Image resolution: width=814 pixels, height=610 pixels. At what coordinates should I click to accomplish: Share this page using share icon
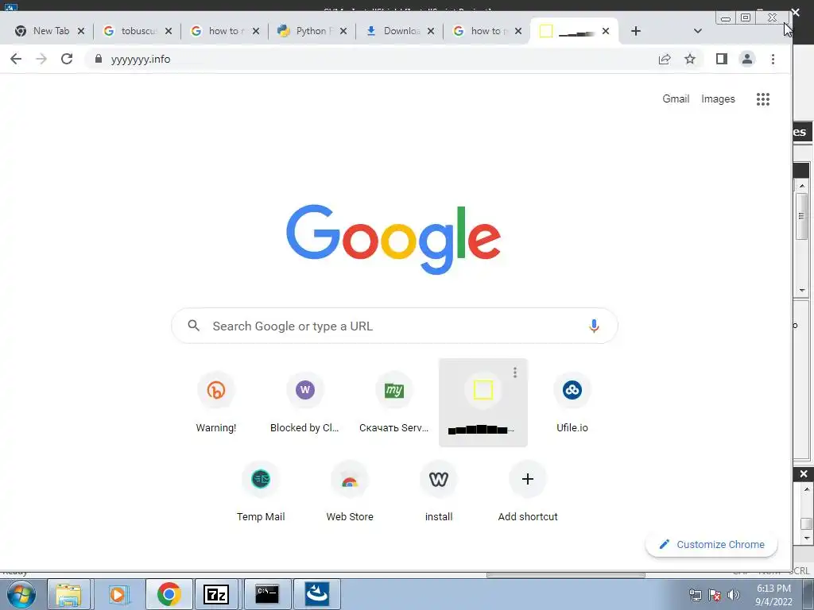(665, 59)
